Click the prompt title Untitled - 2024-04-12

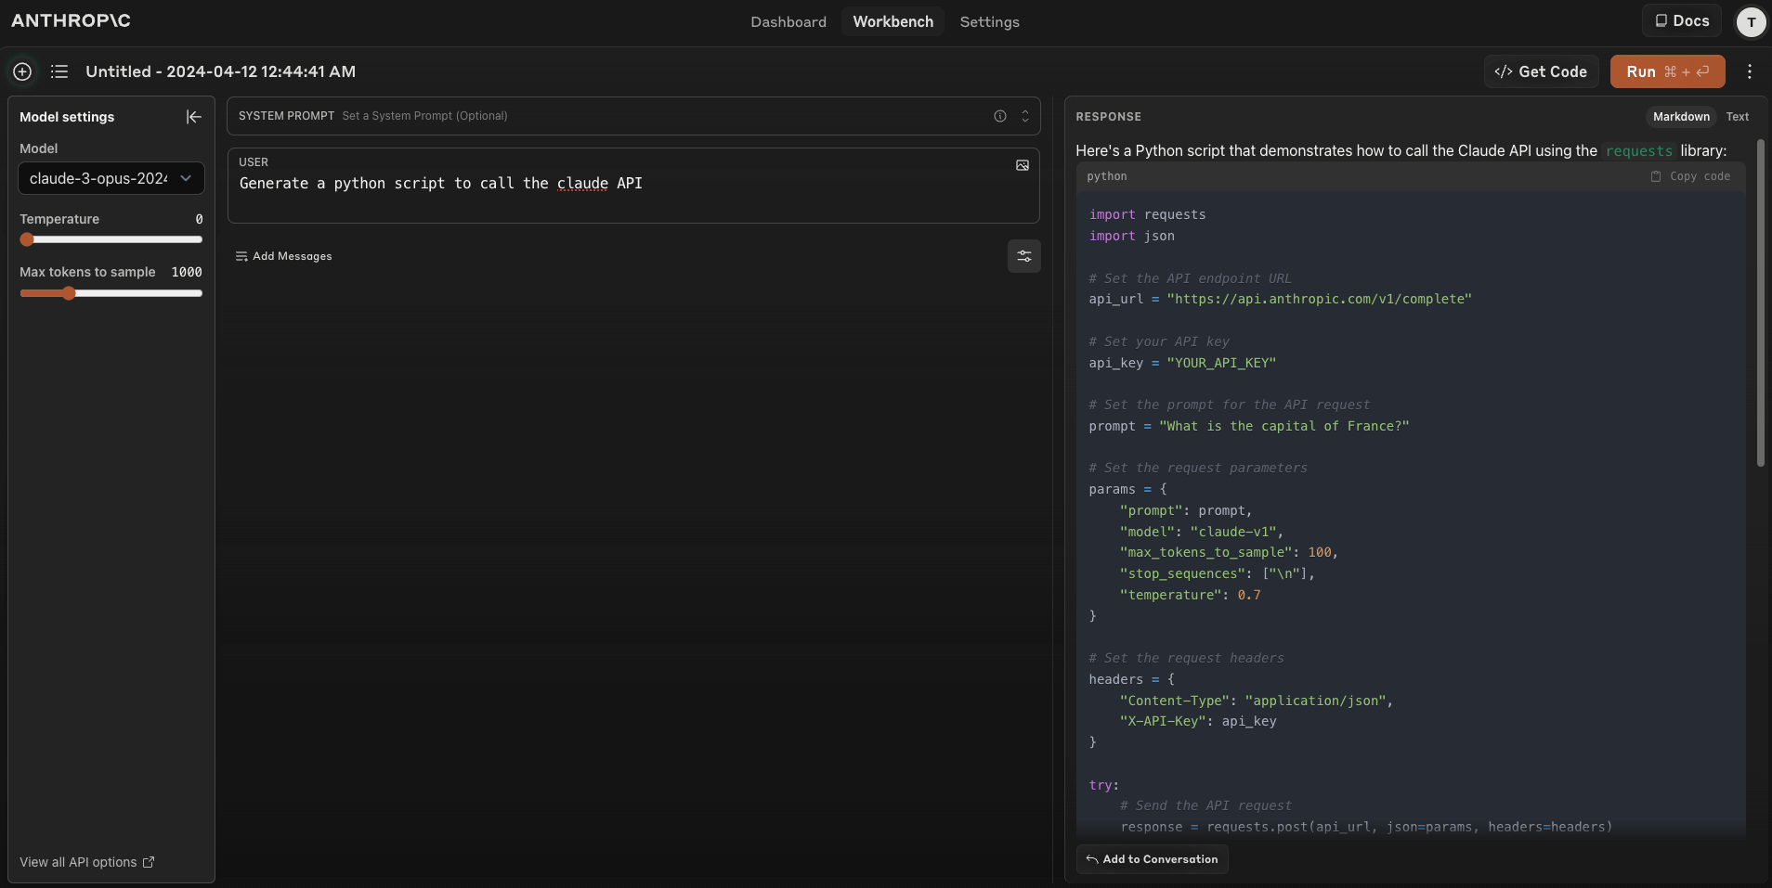[x=220, y=71]
